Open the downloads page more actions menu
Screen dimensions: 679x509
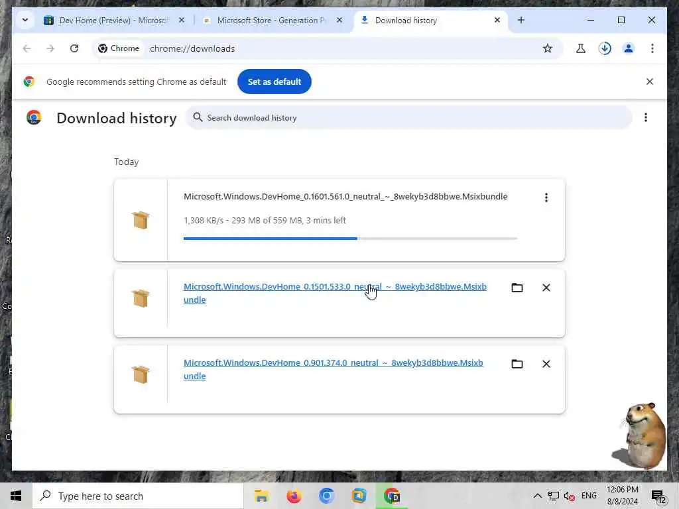tap(646, 118)
